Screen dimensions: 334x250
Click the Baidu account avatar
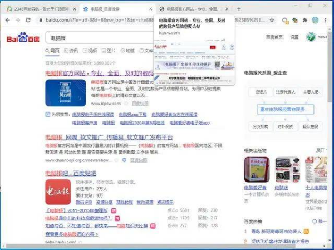click(311, 37)
